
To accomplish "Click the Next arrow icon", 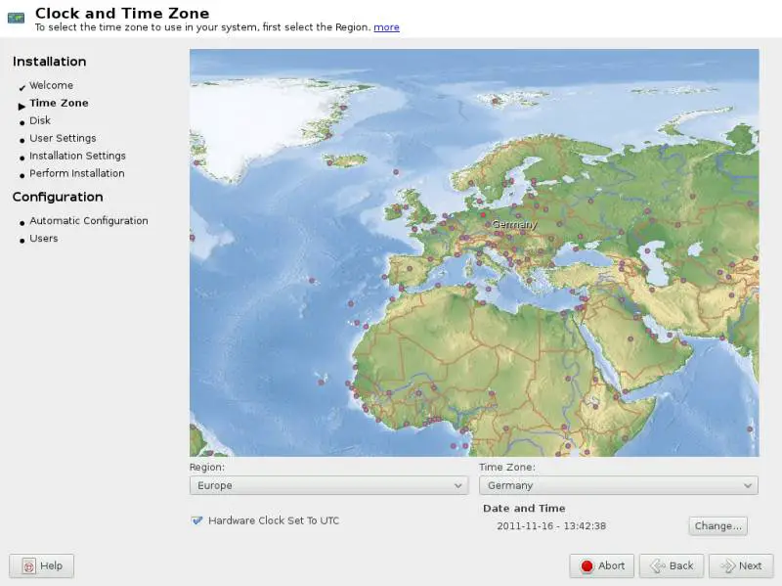I will (x=728, y=566).
